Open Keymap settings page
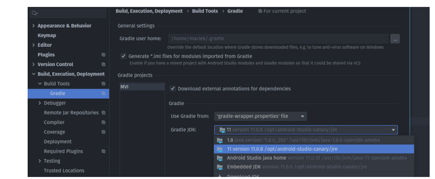Viewport: 435px width, 179px height. [x=47, y=35]
